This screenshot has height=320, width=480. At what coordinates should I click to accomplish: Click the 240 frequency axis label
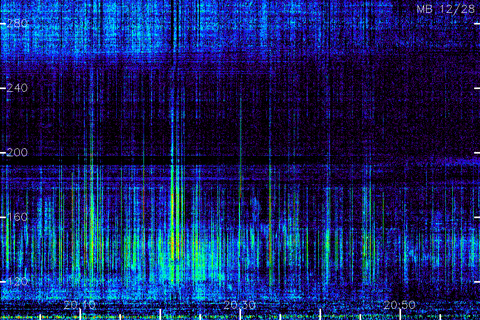coord(17,88)
